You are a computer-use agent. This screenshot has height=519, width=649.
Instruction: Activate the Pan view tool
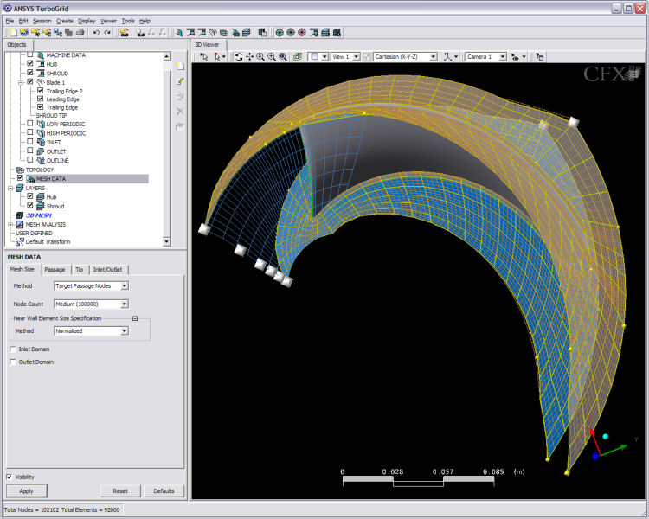point(249,57)
